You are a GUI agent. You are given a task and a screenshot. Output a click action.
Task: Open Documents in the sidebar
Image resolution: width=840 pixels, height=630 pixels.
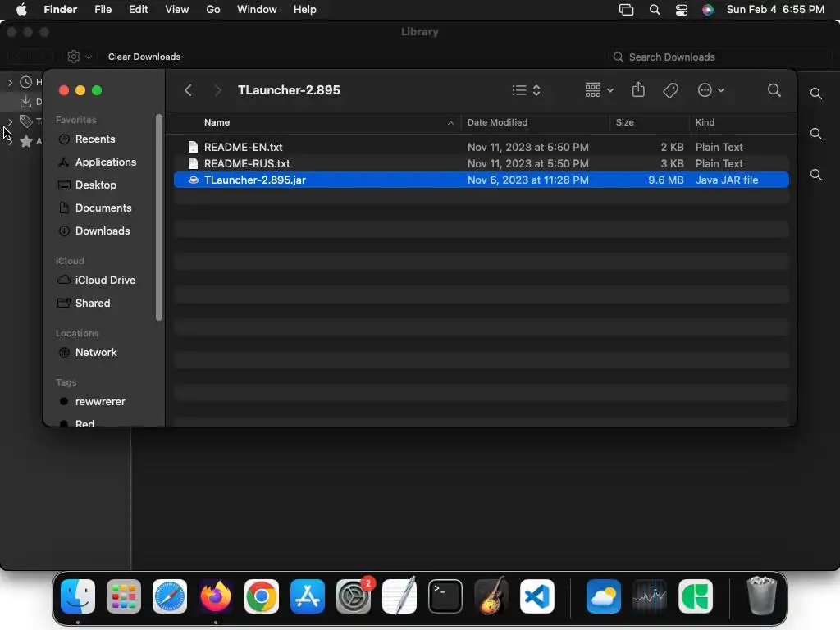tap(103, 208)
